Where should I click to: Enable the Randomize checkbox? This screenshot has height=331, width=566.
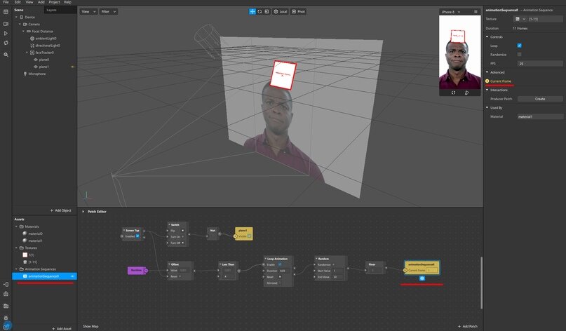click(x=519, y=54)
